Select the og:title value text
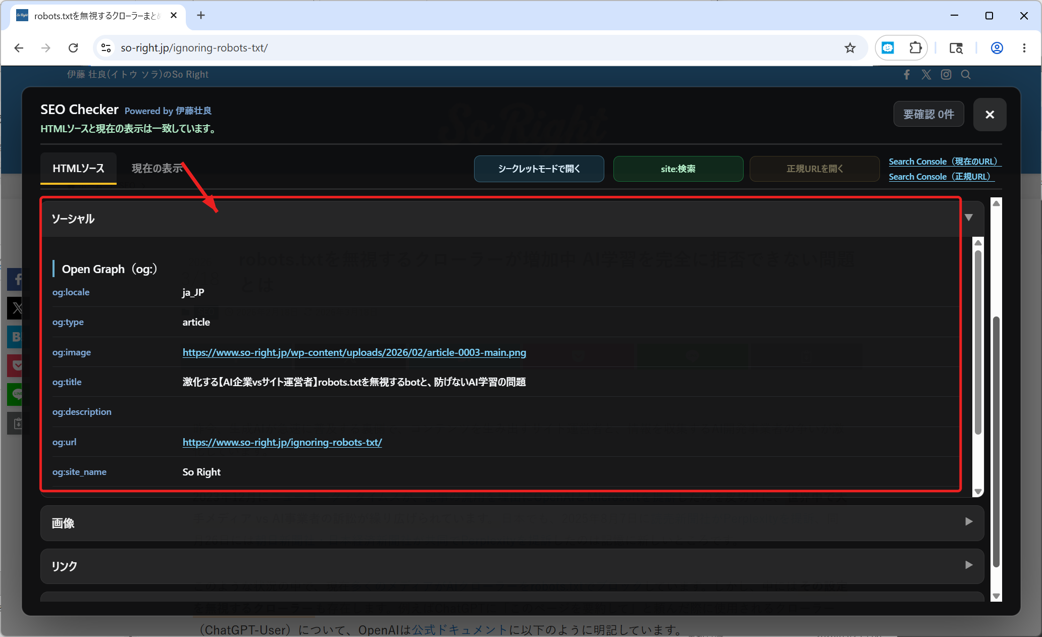 (x=354, y=382)
